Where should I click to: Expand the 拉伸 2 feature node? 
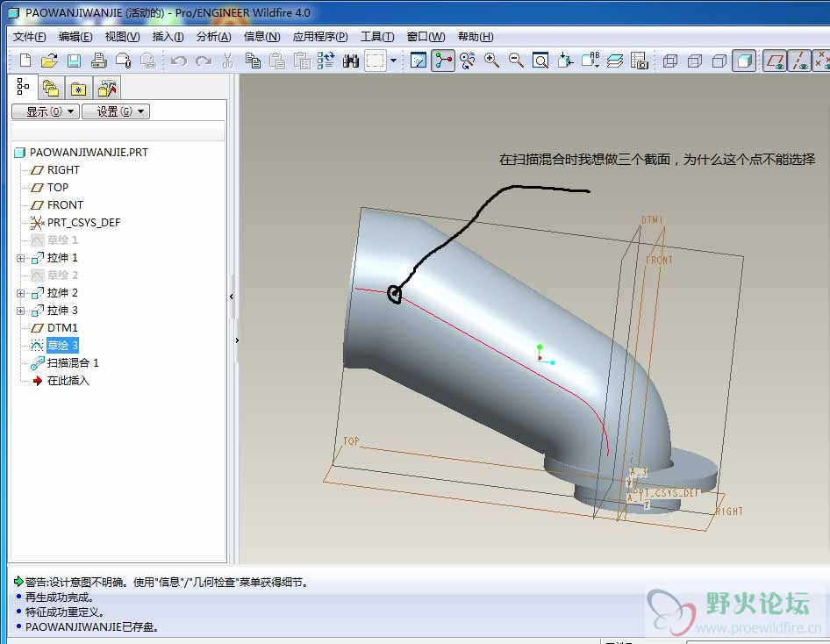(20, 293)
